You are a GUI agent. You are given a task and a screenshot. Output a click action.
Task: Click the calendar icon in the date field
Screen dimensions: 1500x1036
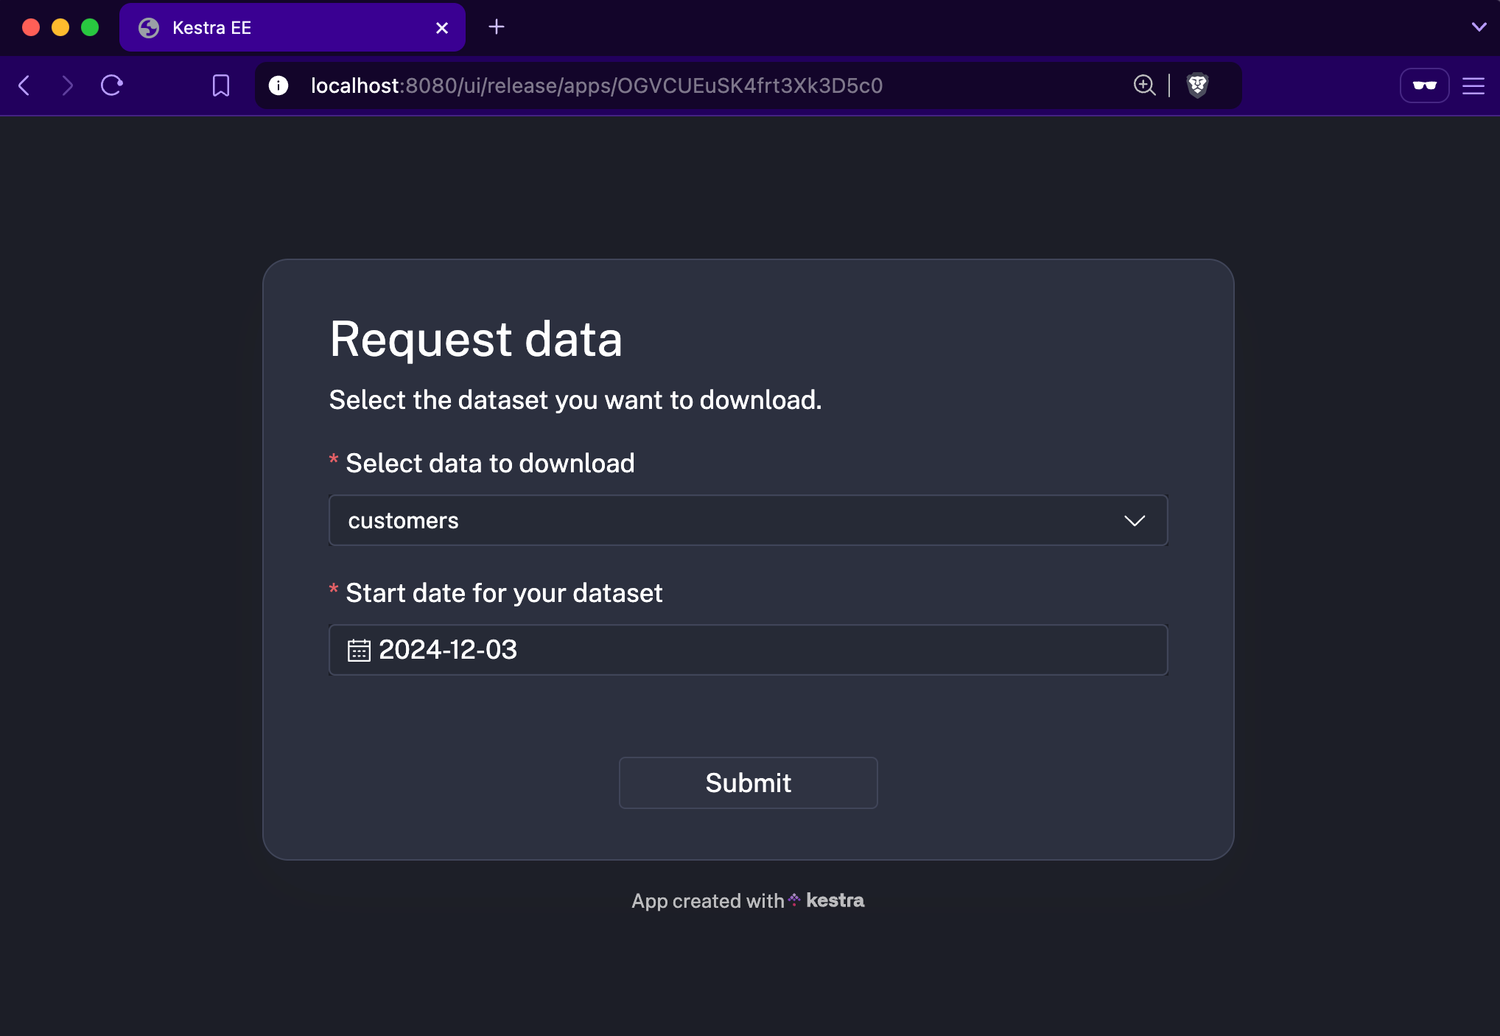(x=359, y=650)
